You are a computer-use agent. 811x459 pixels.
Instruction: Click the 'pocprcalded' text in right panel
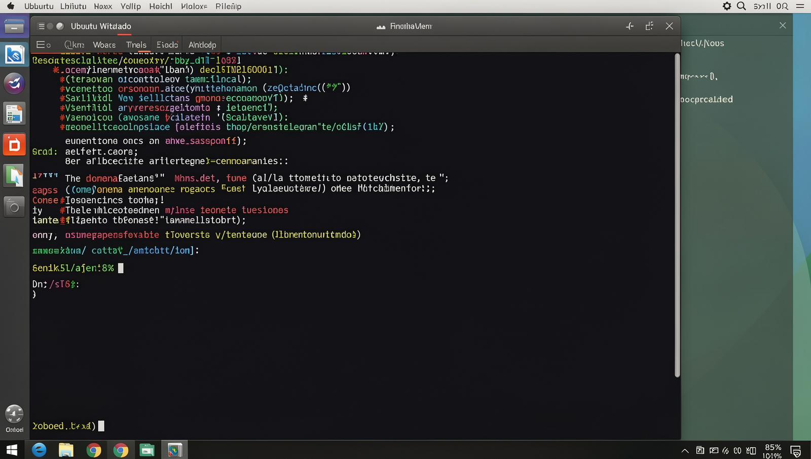pyautogui.click(x=707, y=99)
